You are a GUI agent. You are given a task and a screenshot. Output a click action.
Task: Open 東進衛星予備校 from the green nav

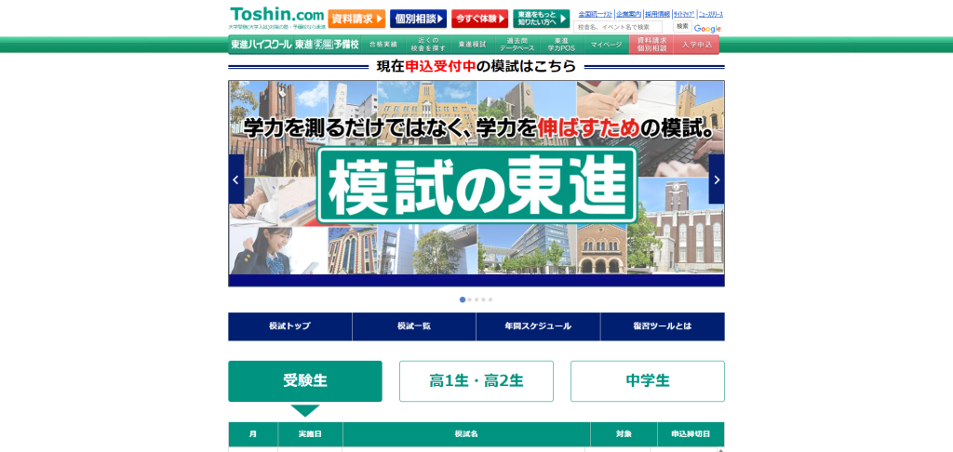tap(327, 45)
